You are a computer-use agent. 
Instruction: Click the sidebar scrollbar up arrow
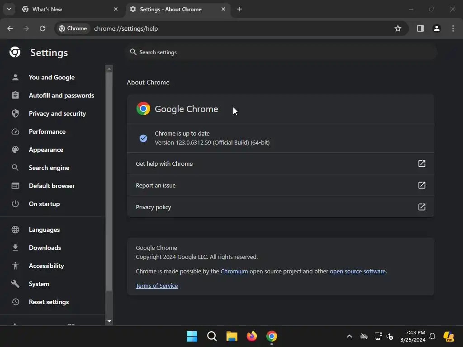(x=109, y=69)
